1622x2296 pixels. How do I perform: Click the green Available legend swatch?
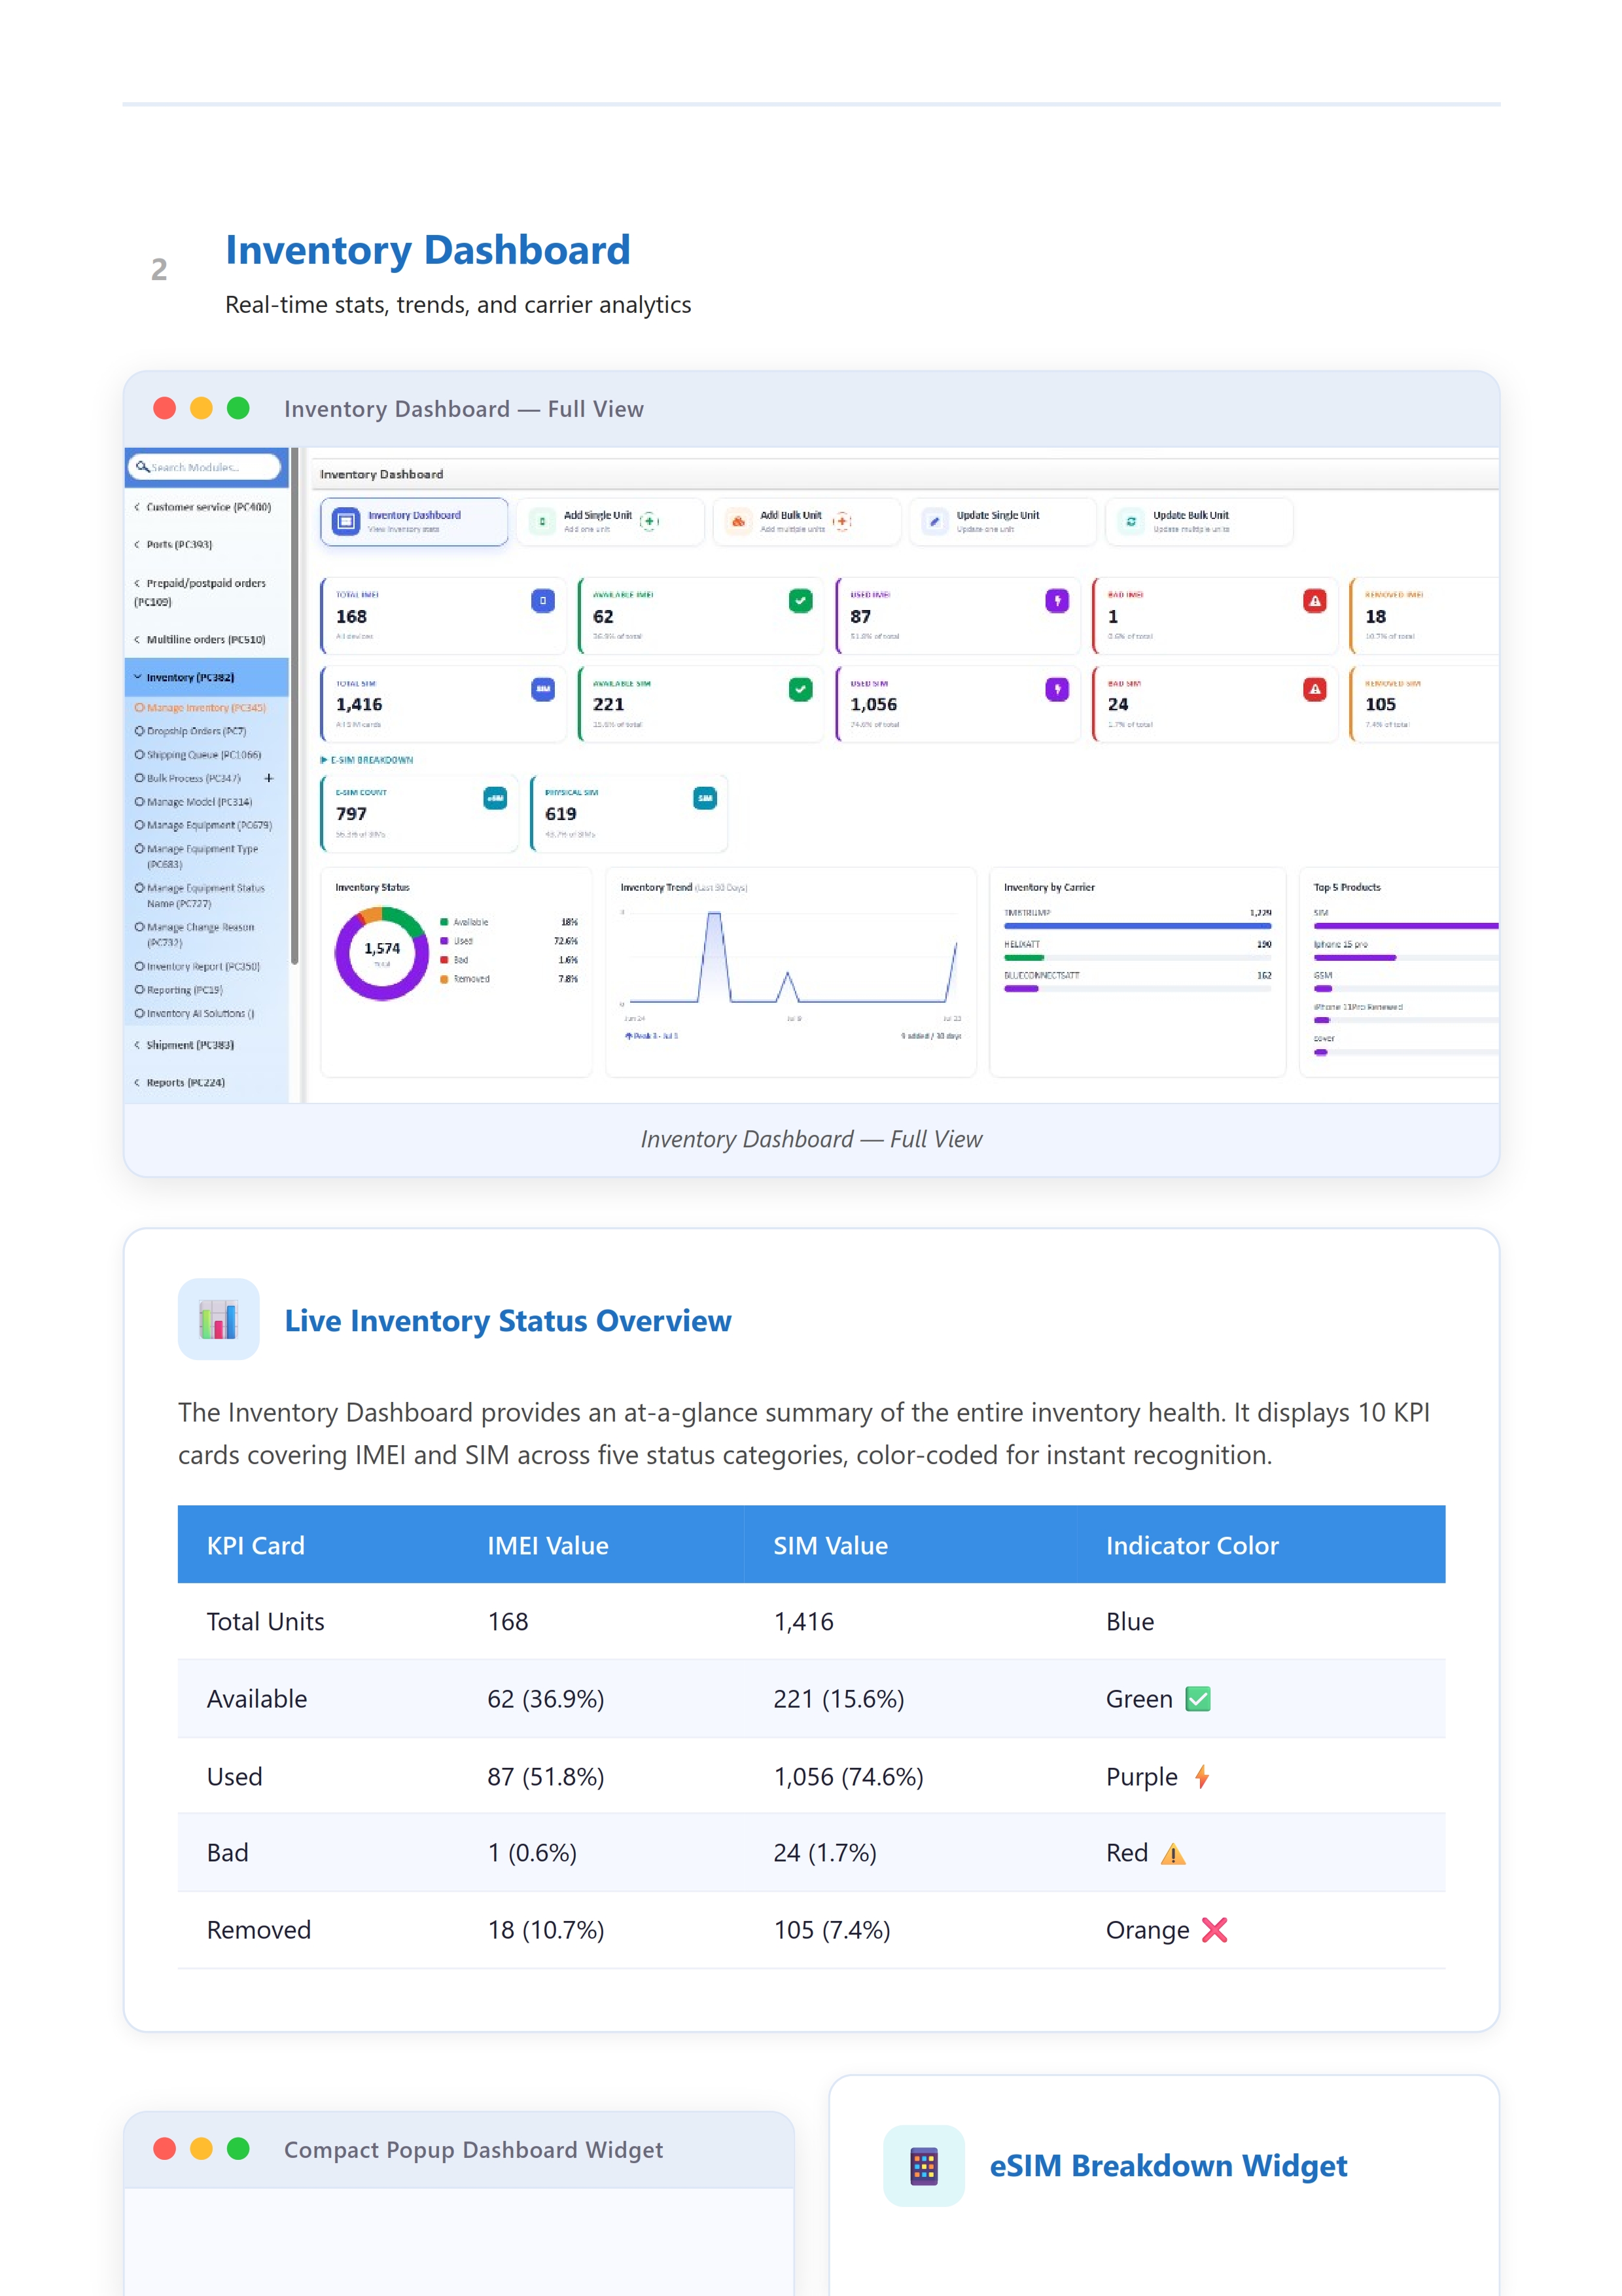tap(444, 922)
